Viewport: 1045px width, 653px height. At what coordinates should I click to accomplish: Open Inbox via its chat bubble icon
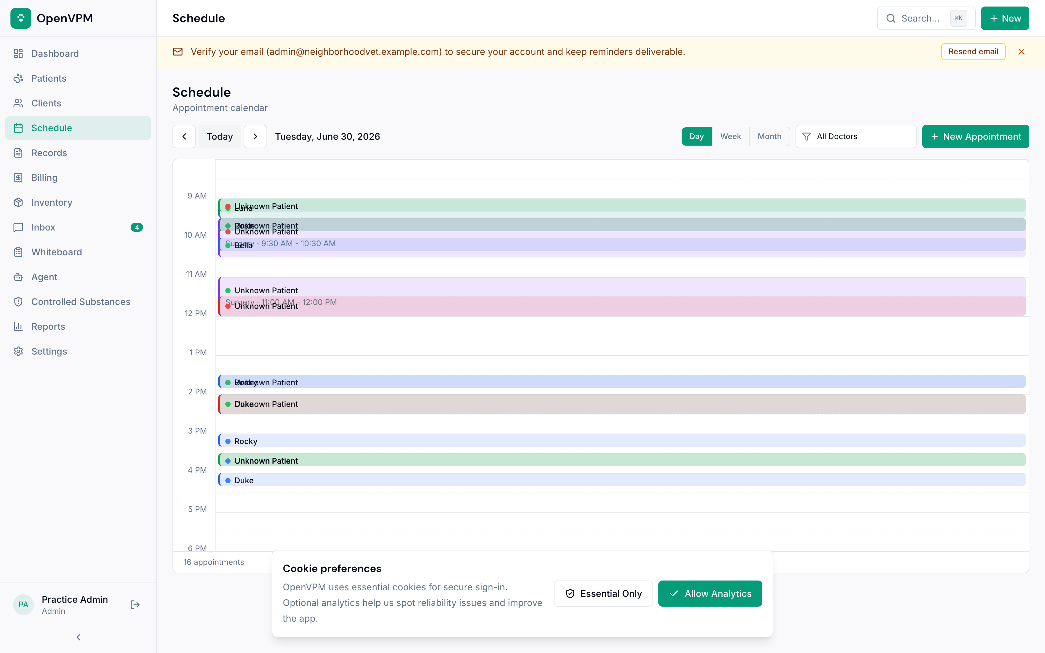click(18, 227)
